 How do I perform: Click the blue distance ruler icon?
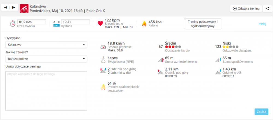(x=56, y=25)
